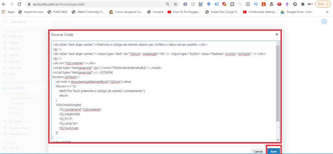Collapse the Loja Online sidebar section

(x=41, y=88)
